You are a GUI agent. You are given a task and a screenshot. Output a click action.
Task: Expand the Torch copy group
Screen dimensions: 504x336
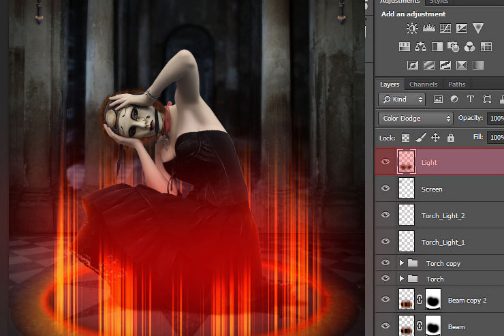(401, 263)
